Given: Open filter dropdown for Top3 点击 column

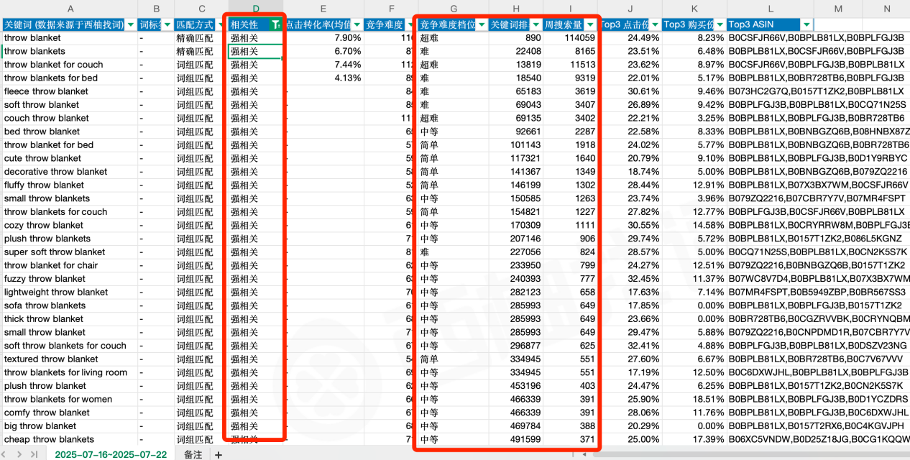Looking at the screenshot, I should 655,24.
